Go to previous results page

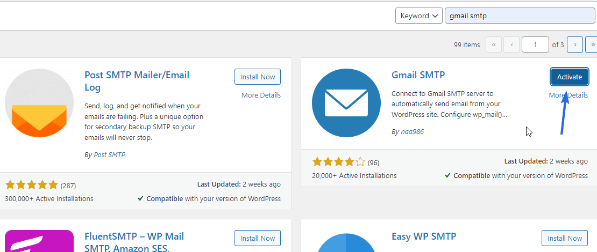pyautogui.click(x=511, y=45)
